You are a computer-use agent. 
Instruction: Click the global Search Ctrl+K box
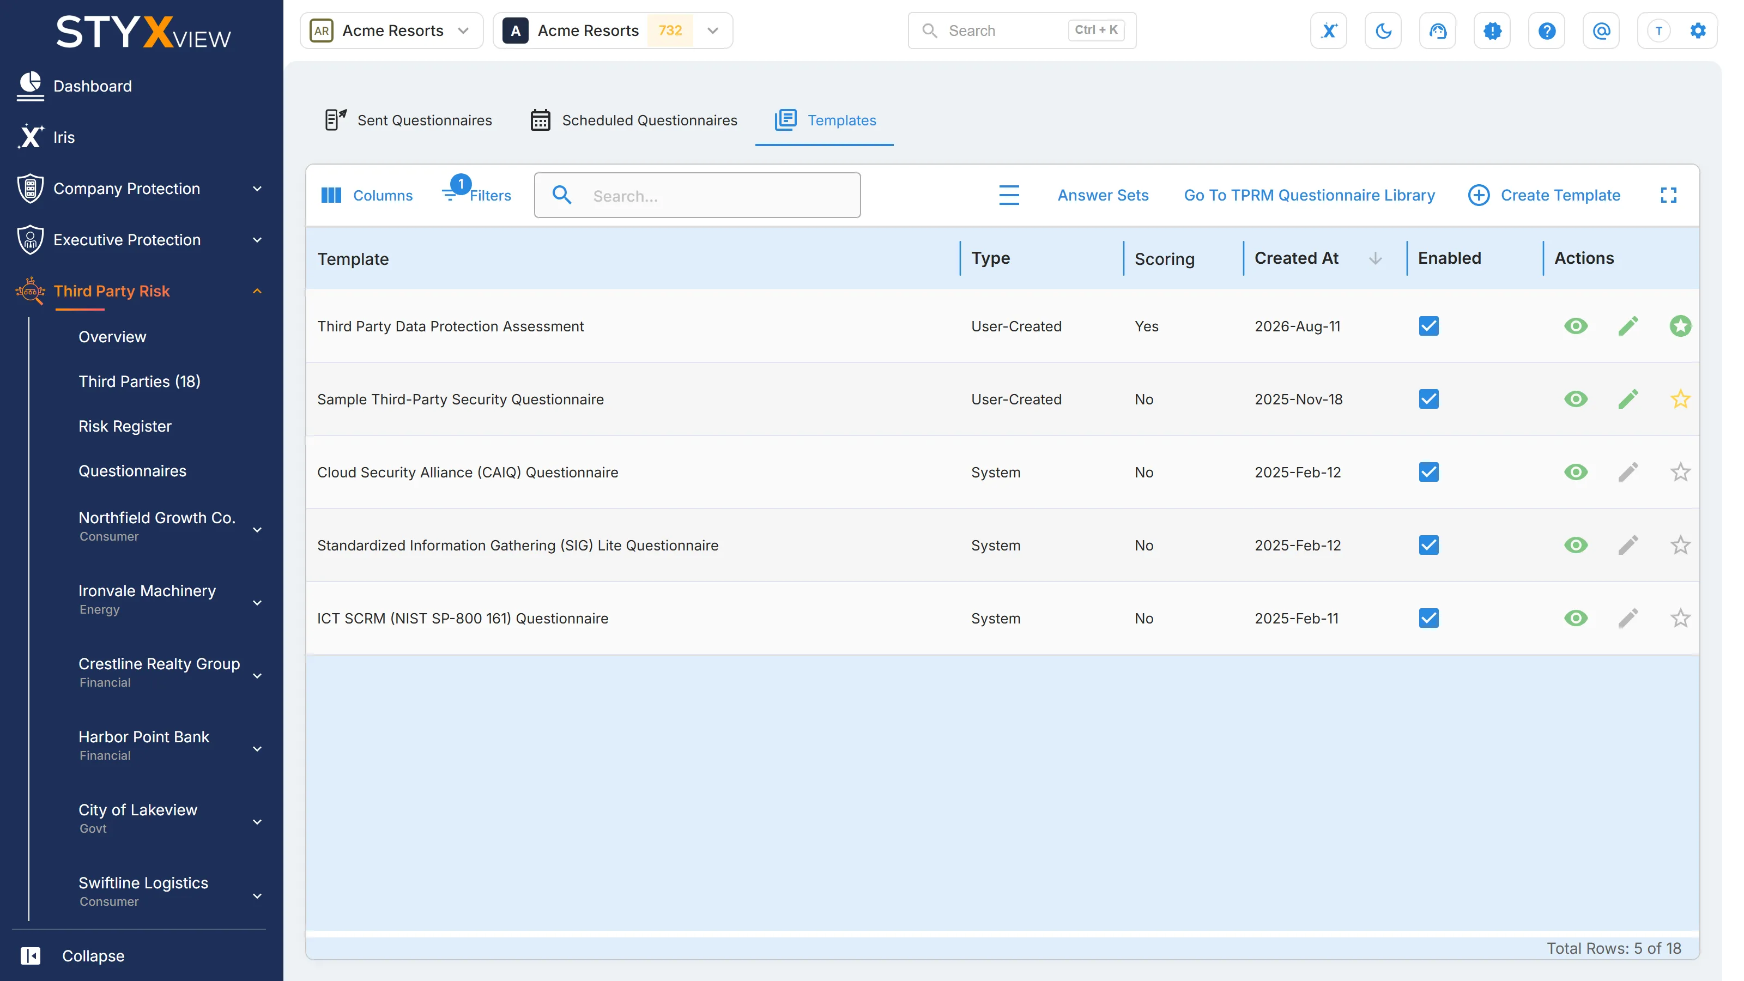click(1022, 31)
